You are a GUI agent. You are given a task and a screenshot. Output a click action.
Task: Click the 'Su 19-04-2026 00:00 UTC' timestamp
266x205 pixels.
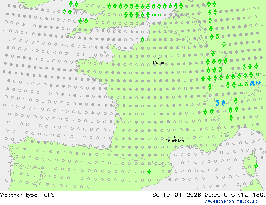click(x=194, y=195)
